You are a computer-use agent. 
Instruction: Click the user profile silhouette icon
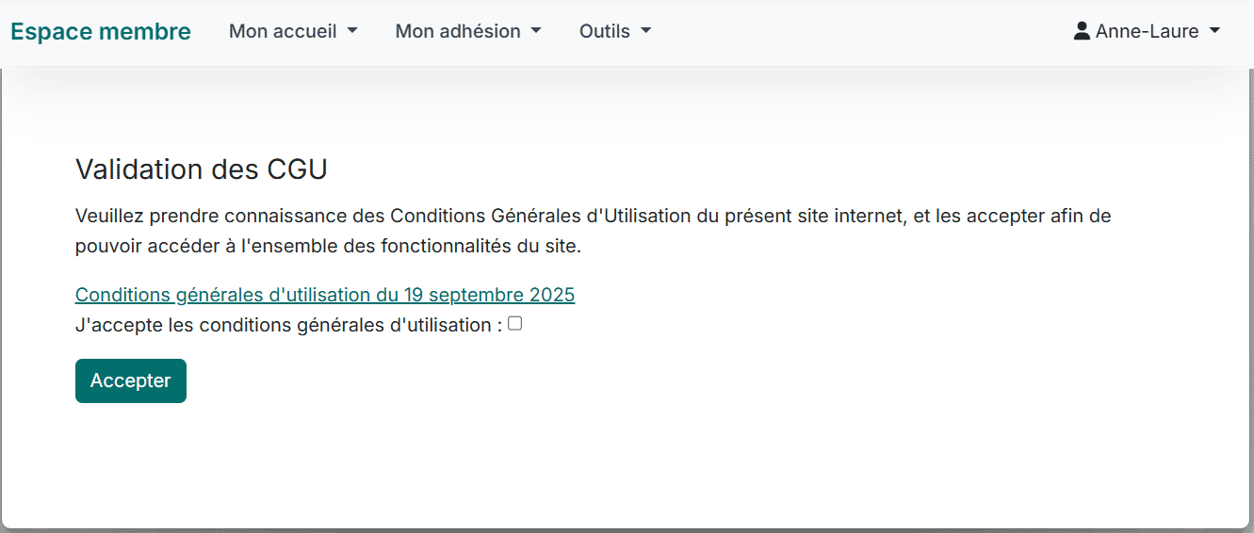click(x=1082, y=31)
